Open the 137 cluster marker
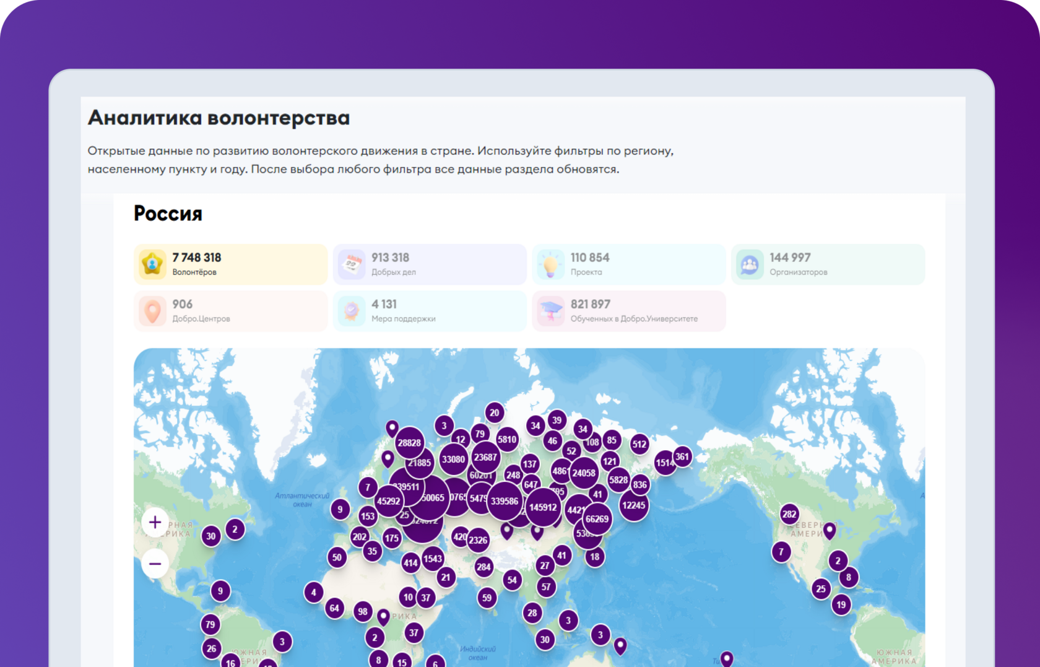 point(530,464)
